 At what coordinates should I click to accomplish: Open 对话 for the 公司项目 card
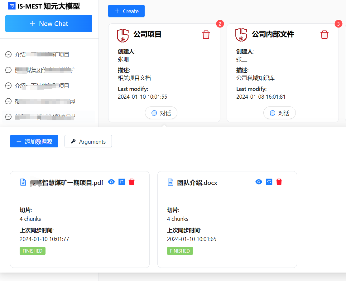pos(161,113)
